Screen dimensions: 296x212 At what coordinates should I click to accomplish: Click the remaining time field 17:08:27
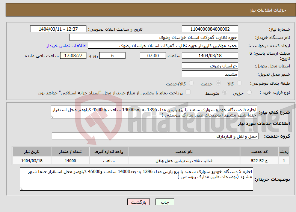(73, 55)
